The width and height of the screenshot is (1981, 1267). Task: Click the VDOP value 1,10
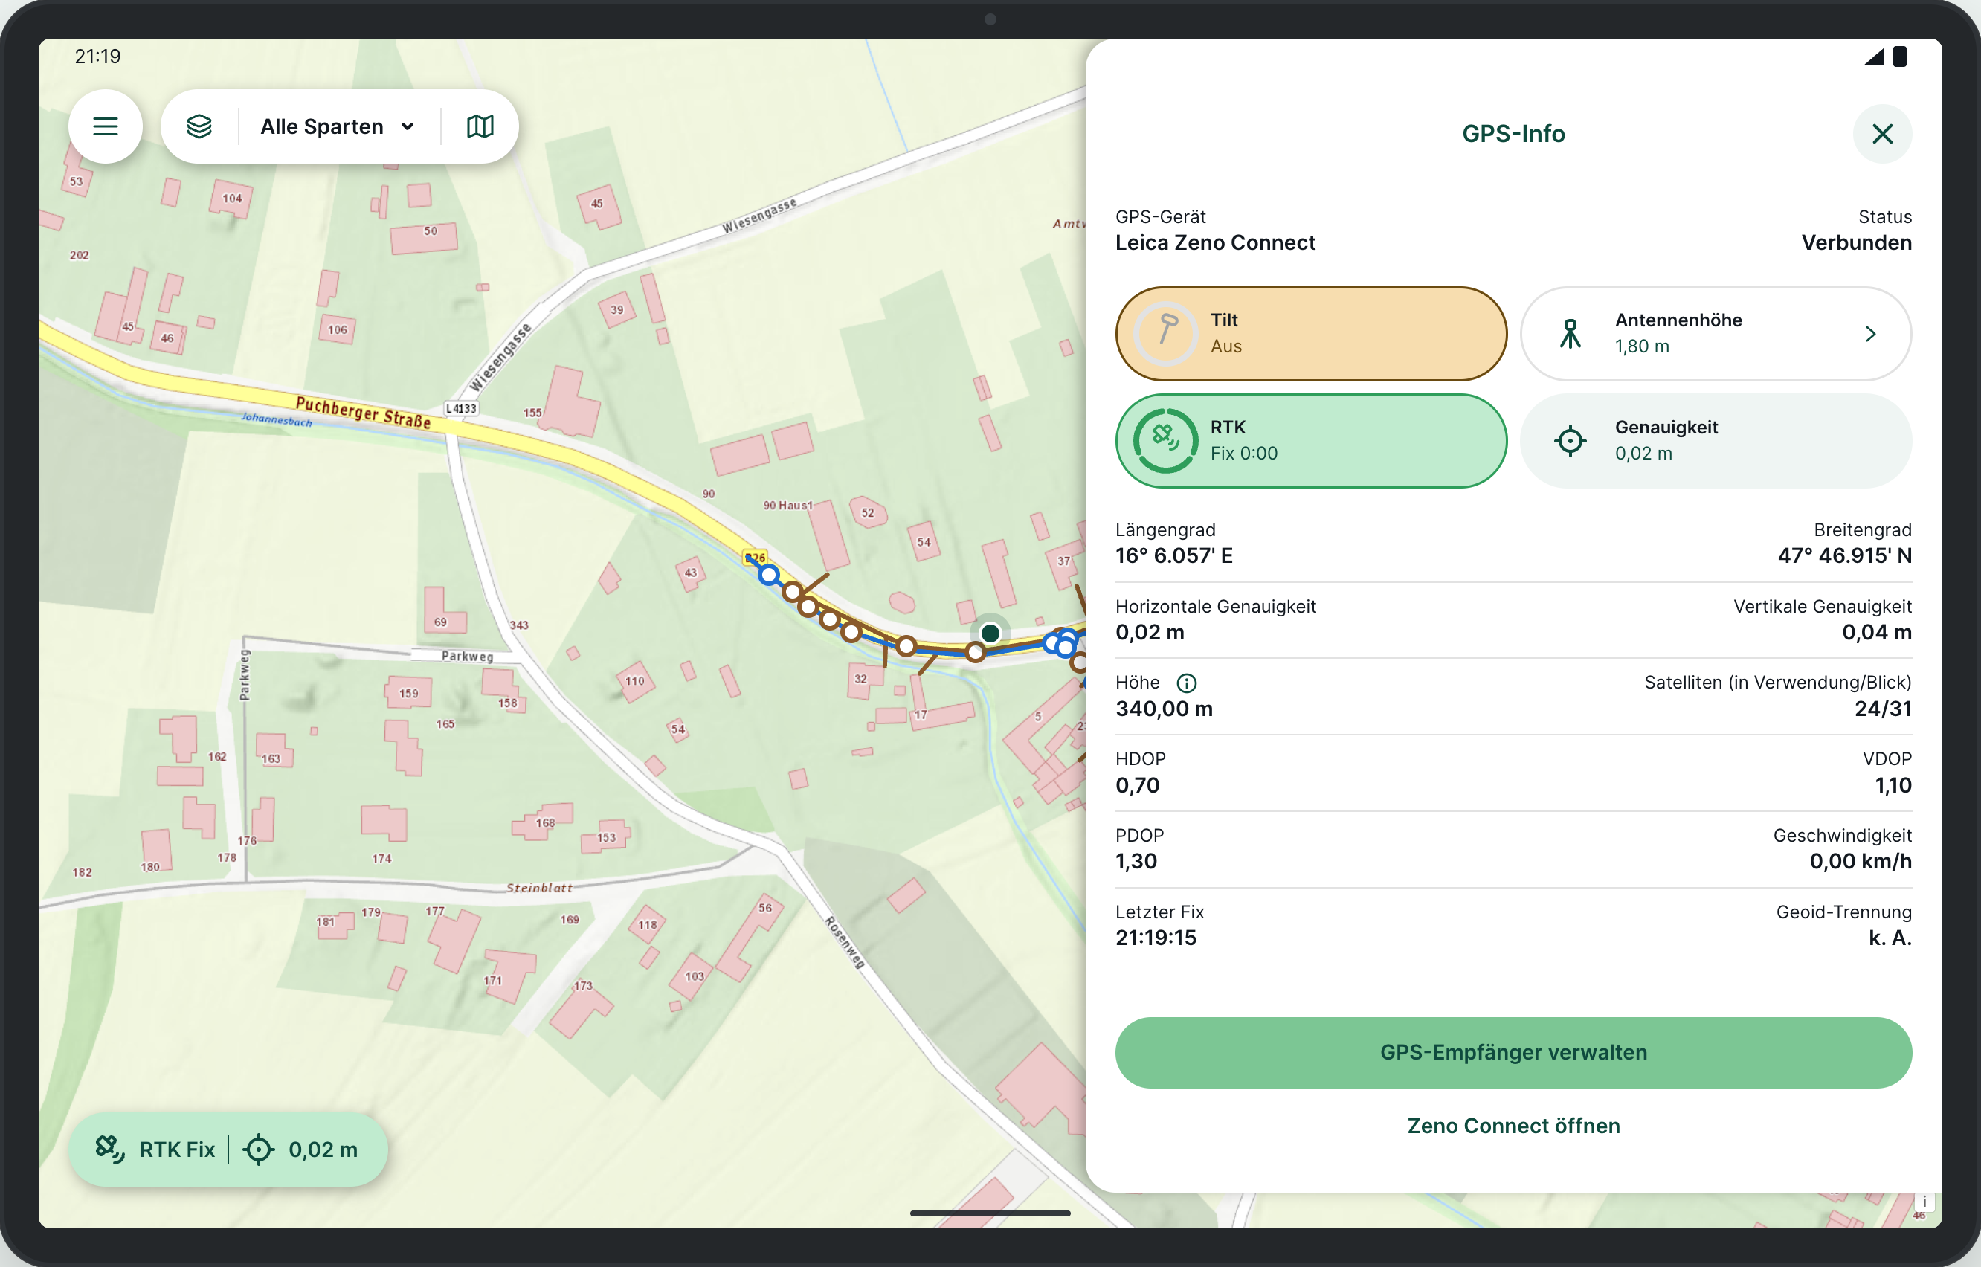click(x=1893, y=785)
